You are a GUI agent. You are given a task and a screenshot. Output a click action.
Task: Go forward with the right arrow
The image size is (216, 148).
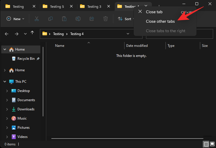pyautogui.click(x=17, y=34)
